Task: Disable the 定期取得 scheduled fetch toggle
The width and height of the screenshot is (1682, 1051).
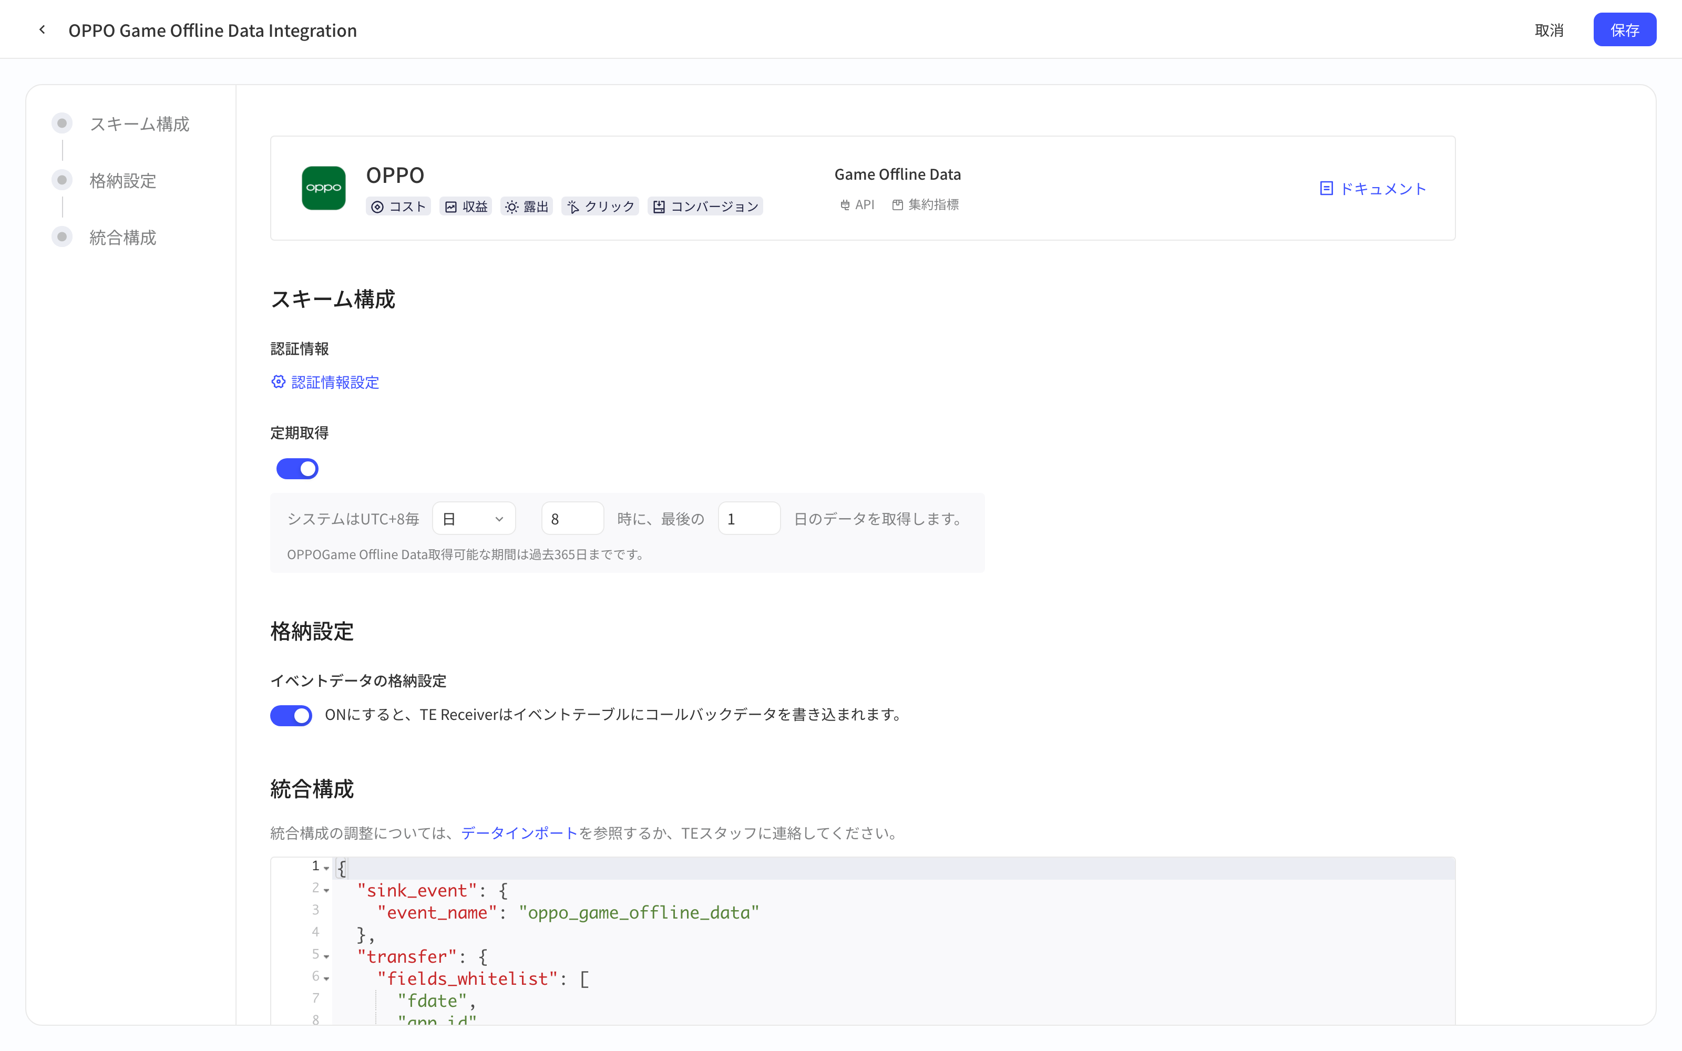Action: [298, 469]
